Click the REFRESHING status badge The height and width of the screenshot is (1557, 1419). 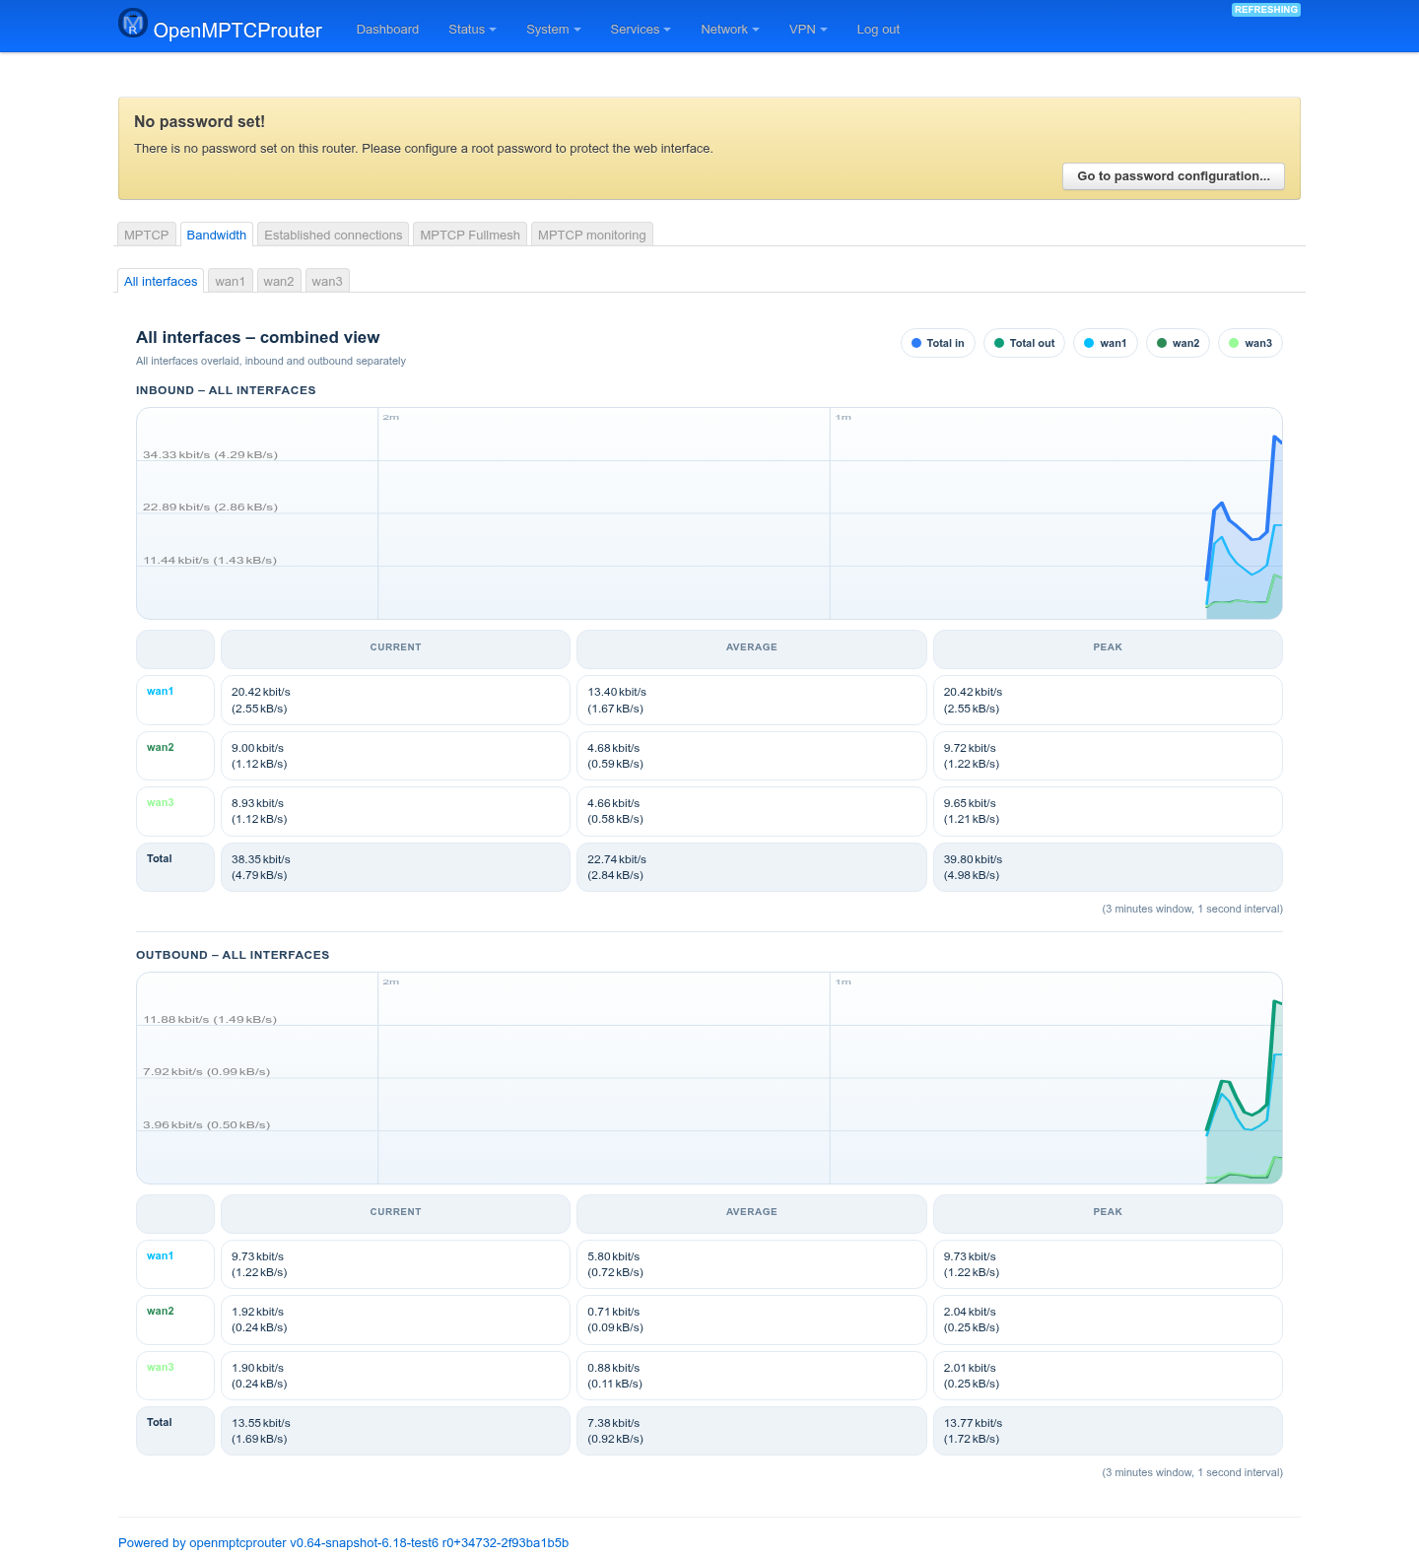1266,10
